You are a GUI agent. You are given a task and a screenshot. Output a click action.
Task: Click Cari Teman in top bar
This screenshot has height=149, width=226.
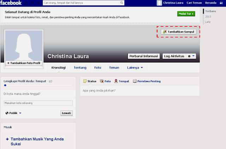(194, 3)
